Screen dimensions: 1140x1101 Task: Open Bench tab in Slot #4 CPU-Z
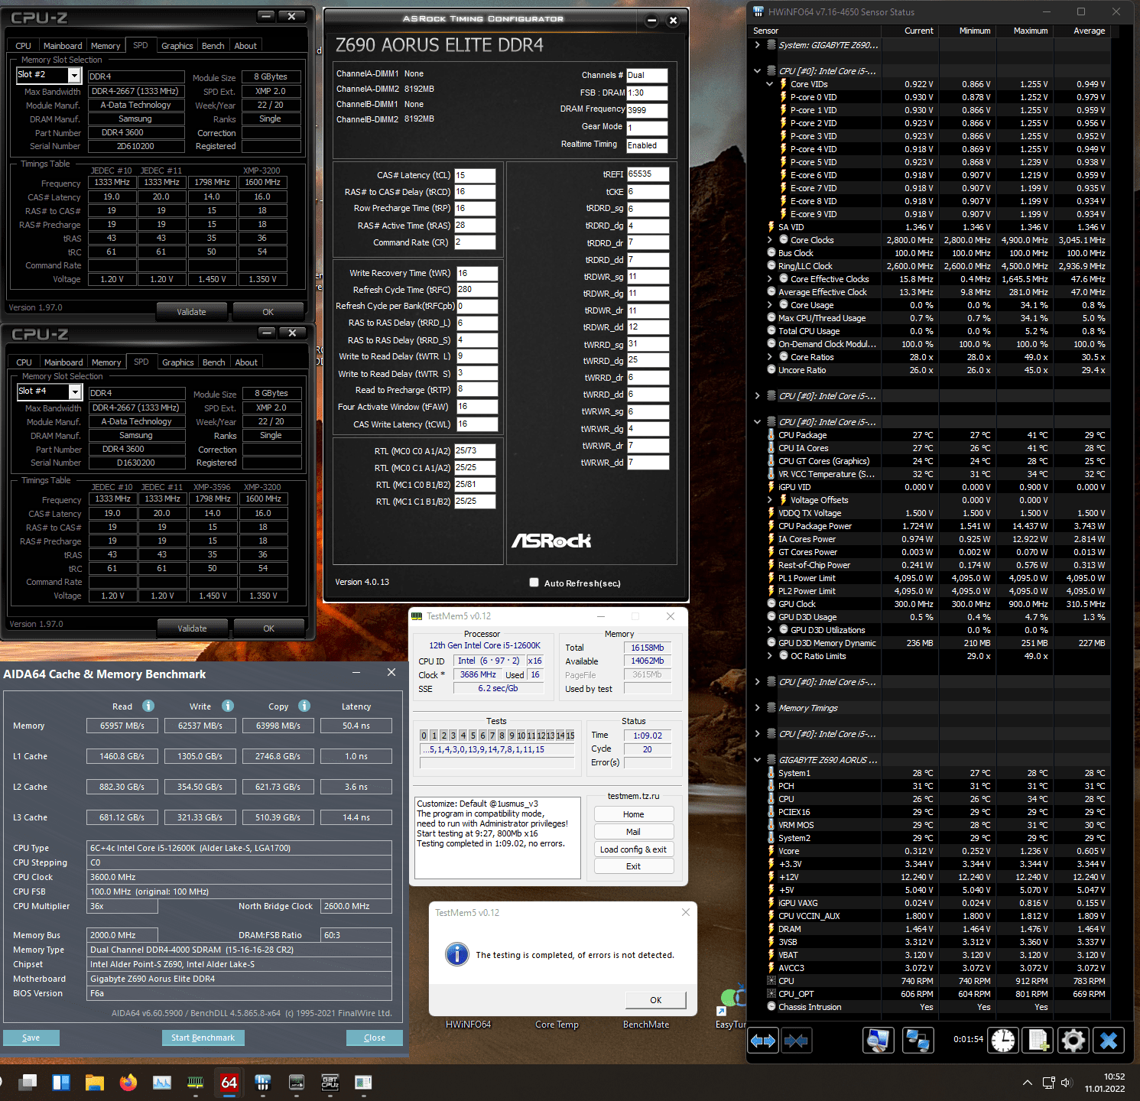tap(214, 362)
